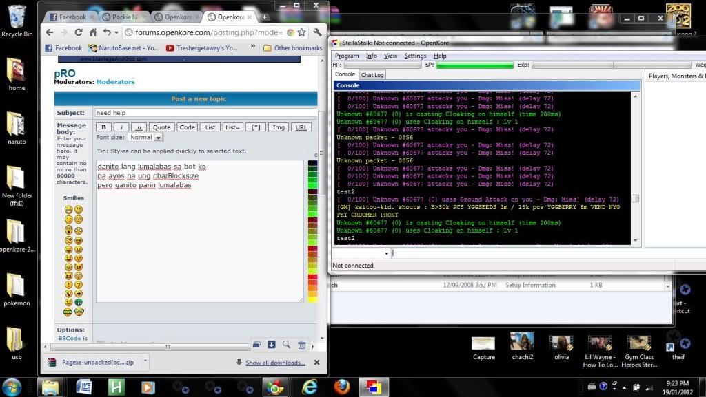Insert the top-left grin smiley
Screen dimensions: 706x397
tap(68, 209)
